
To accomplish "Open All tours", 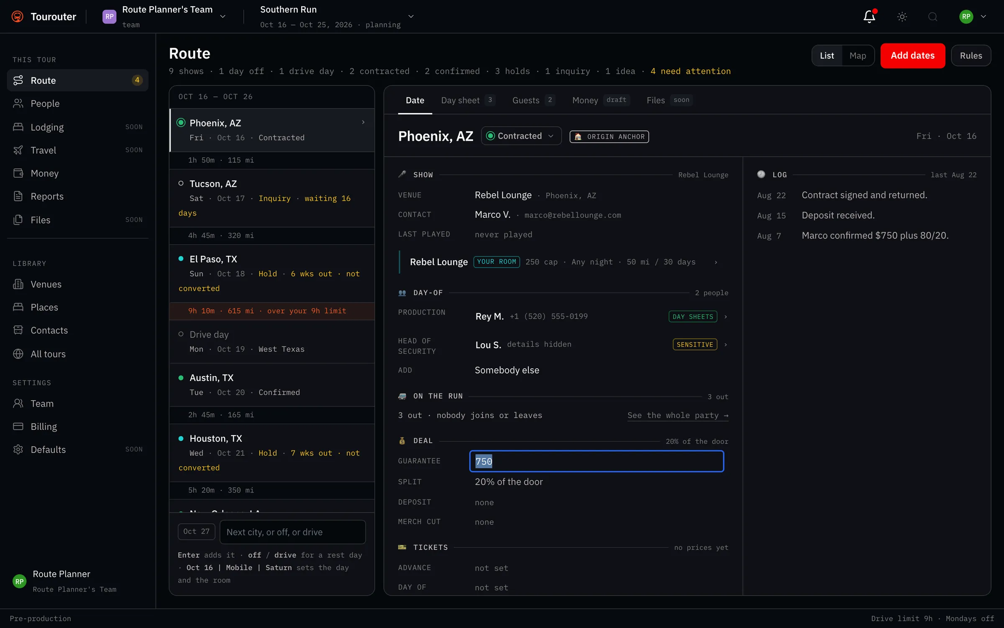I will 78,354.
